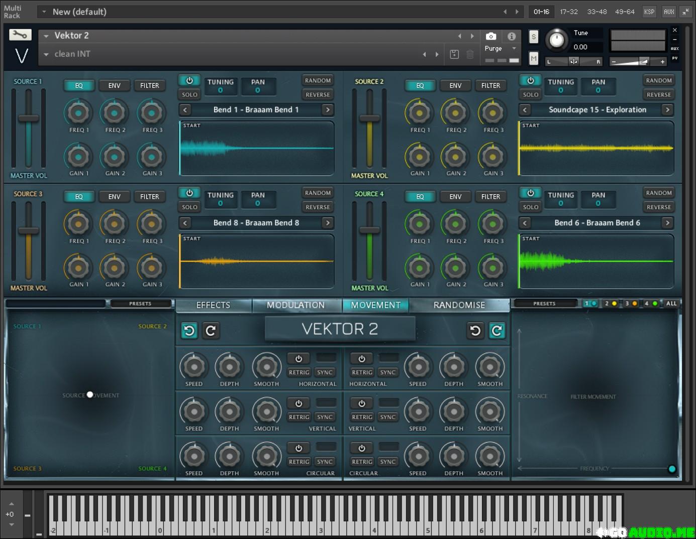This screenshot has height=539, width=696.
Task: Open the Vektor 2 instrument dropdown
Action: coord(46,36)
